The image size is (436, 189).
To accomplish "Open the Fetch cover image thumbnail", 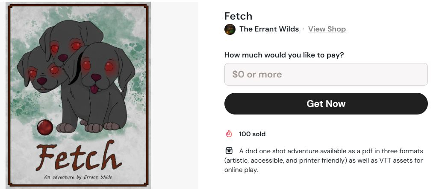I will (78, 94).
